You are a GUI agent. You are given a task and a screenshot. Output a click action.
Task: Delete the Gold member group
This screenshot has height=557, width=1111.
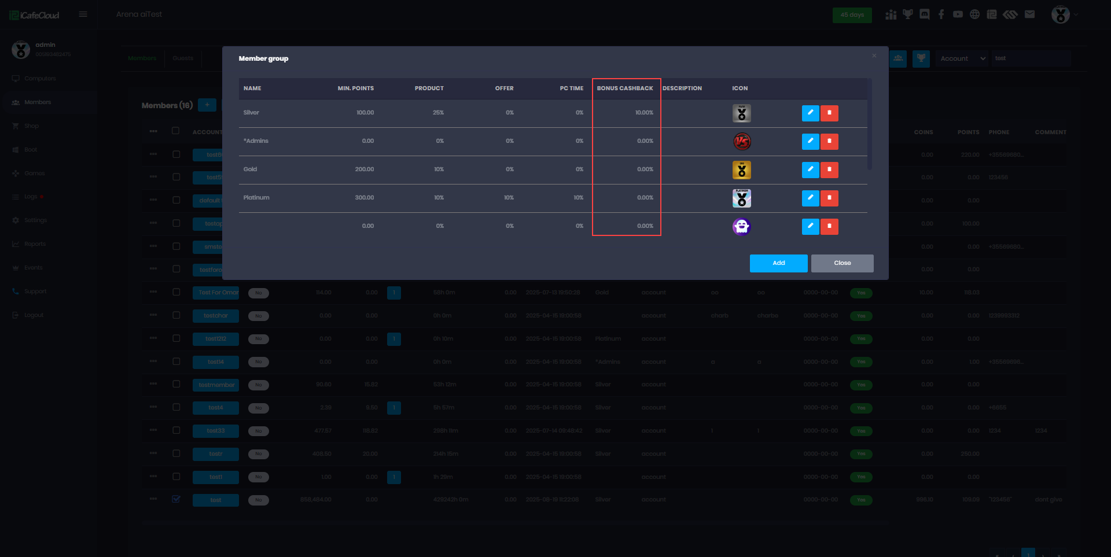829,169
